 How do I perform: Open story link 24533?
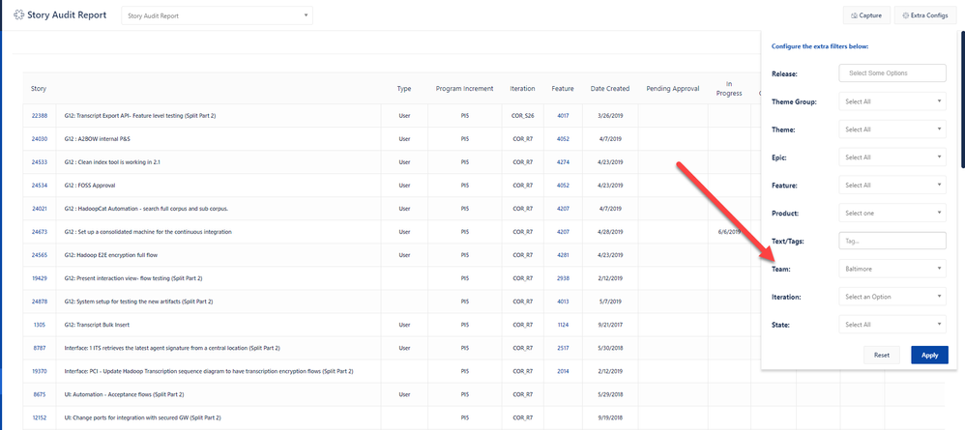40,162
